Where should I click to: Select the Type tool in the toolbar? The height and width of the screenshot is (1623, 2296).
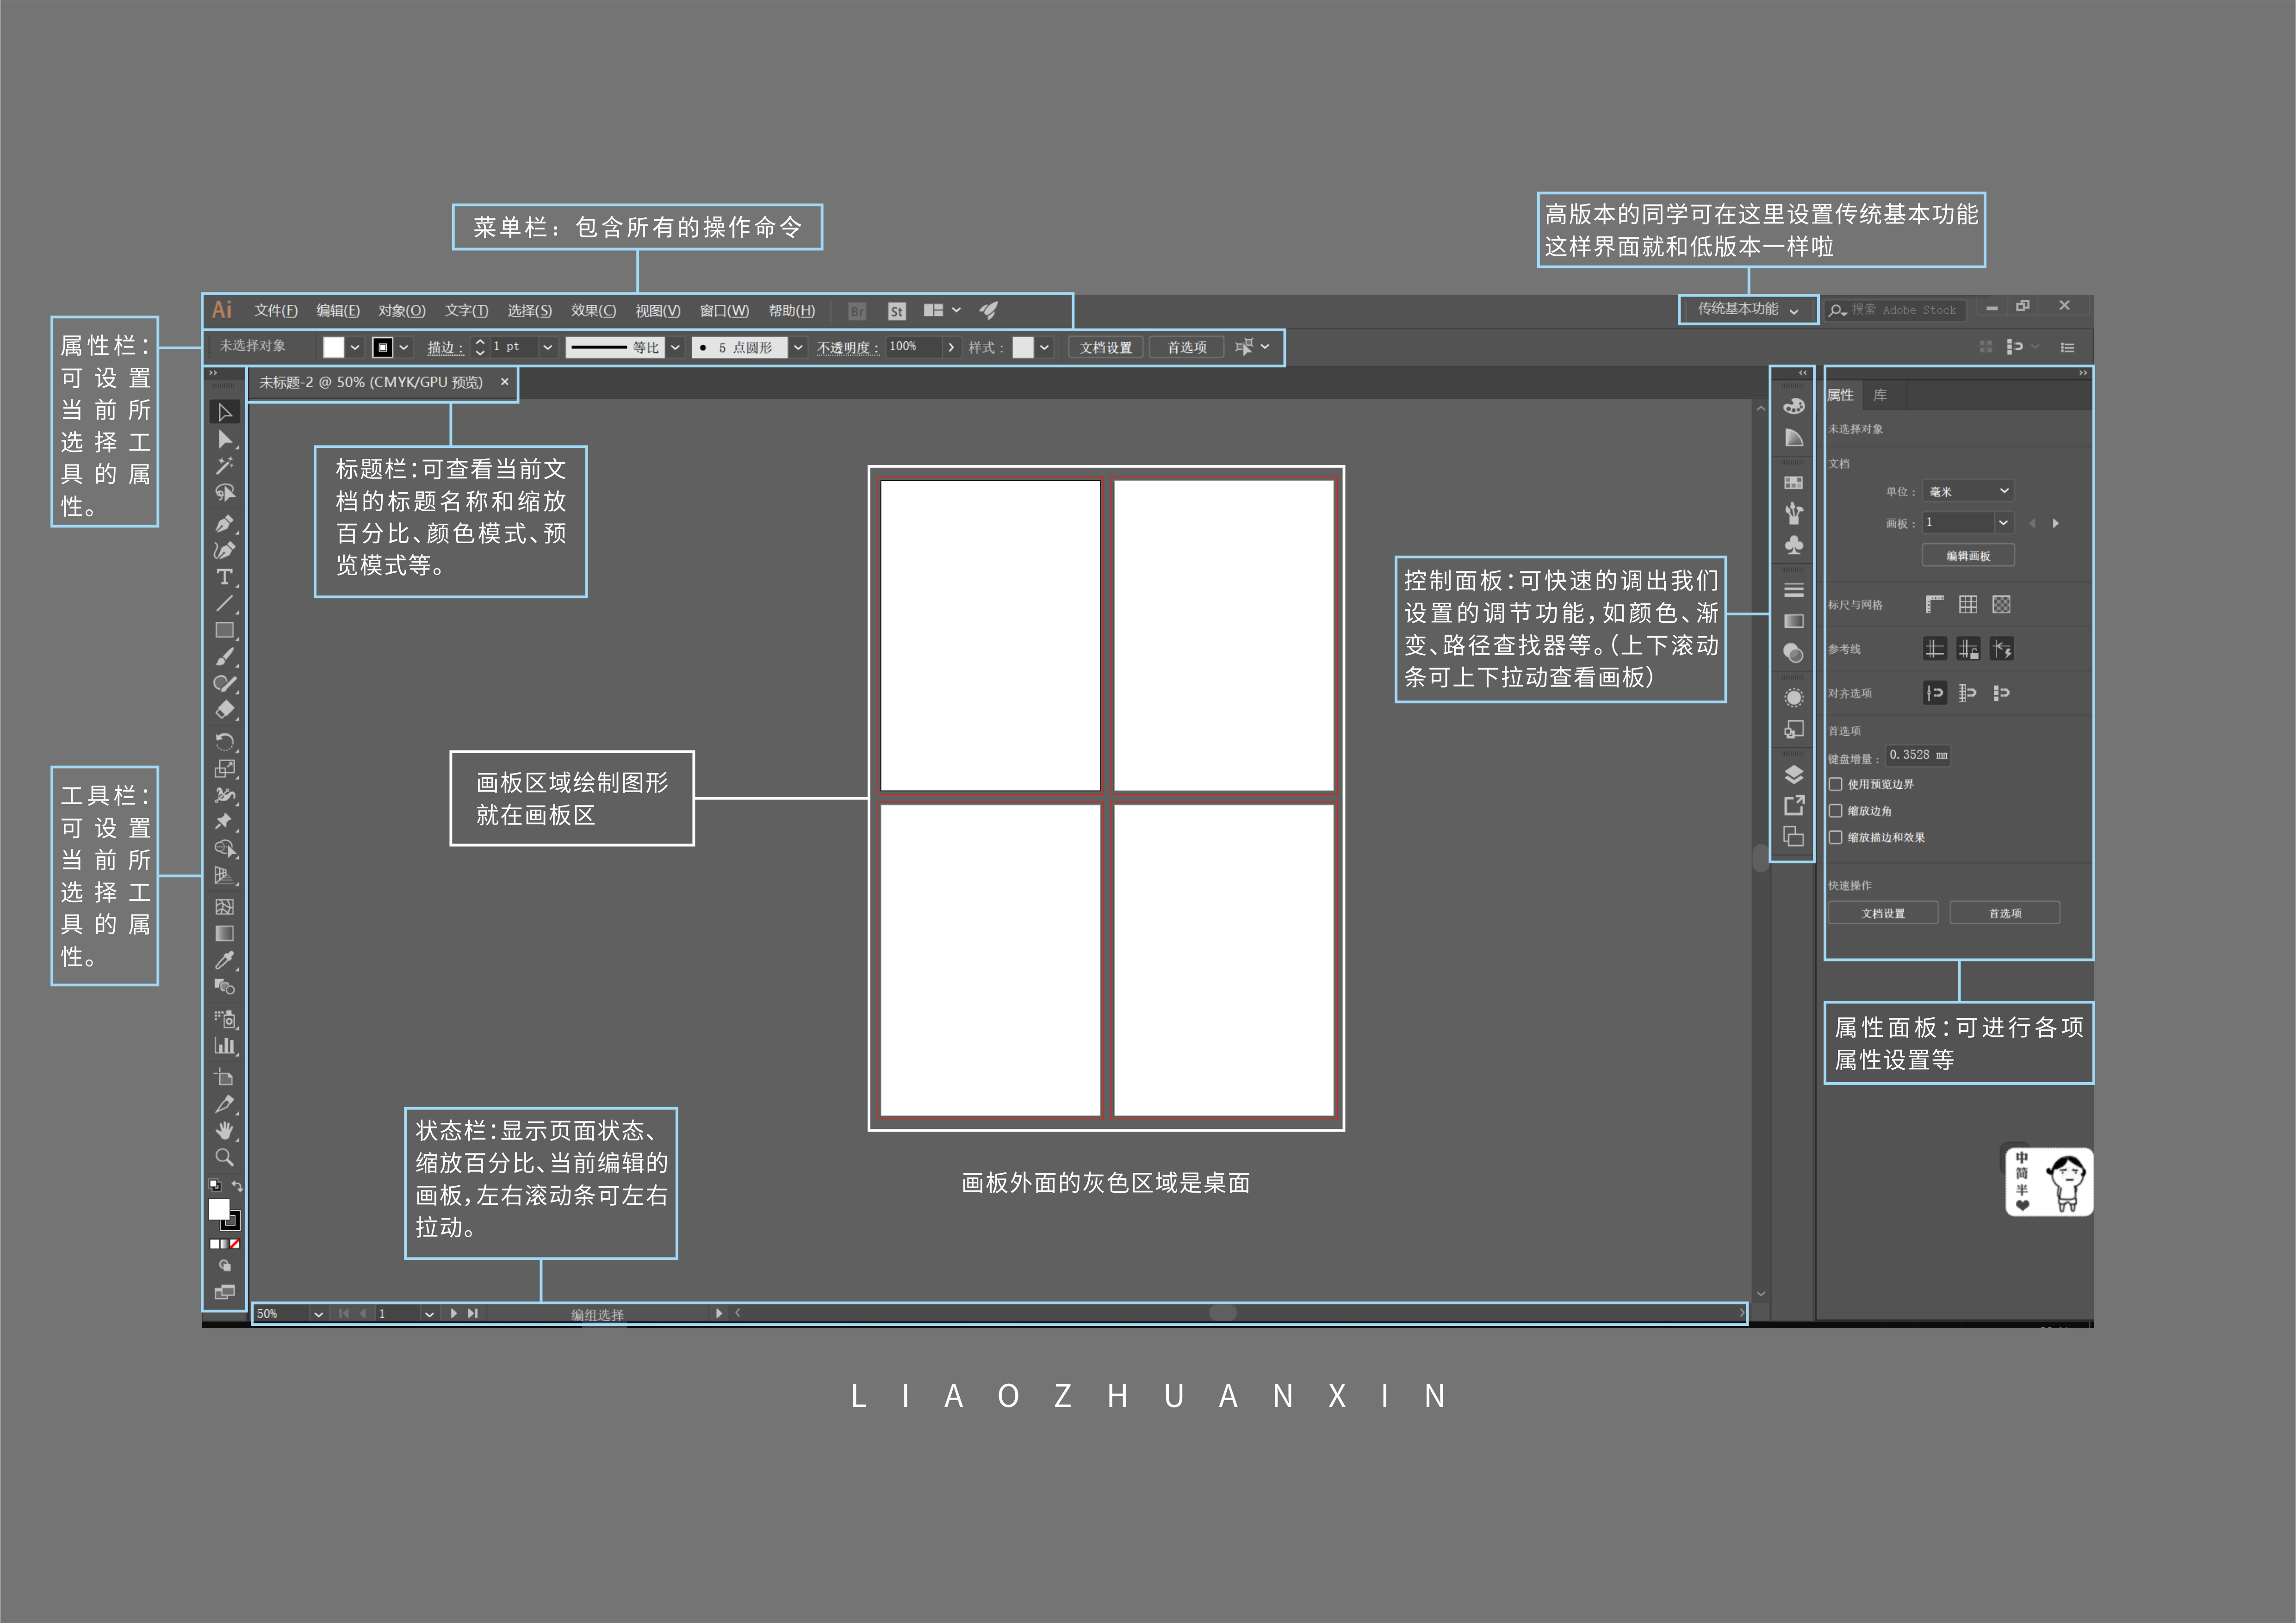click(224, 577)
